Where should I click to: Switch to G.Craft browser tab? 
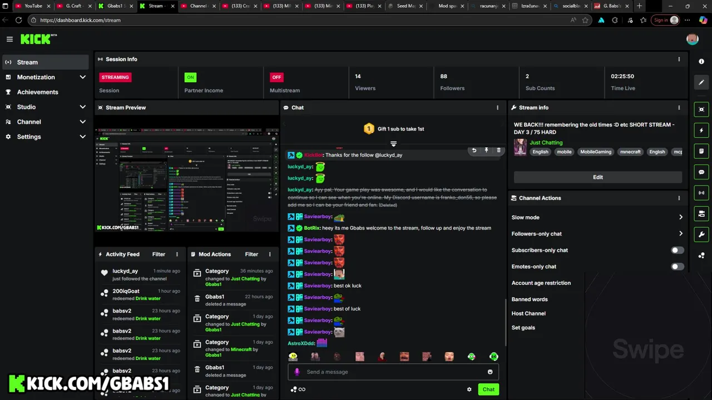(74, 6)
